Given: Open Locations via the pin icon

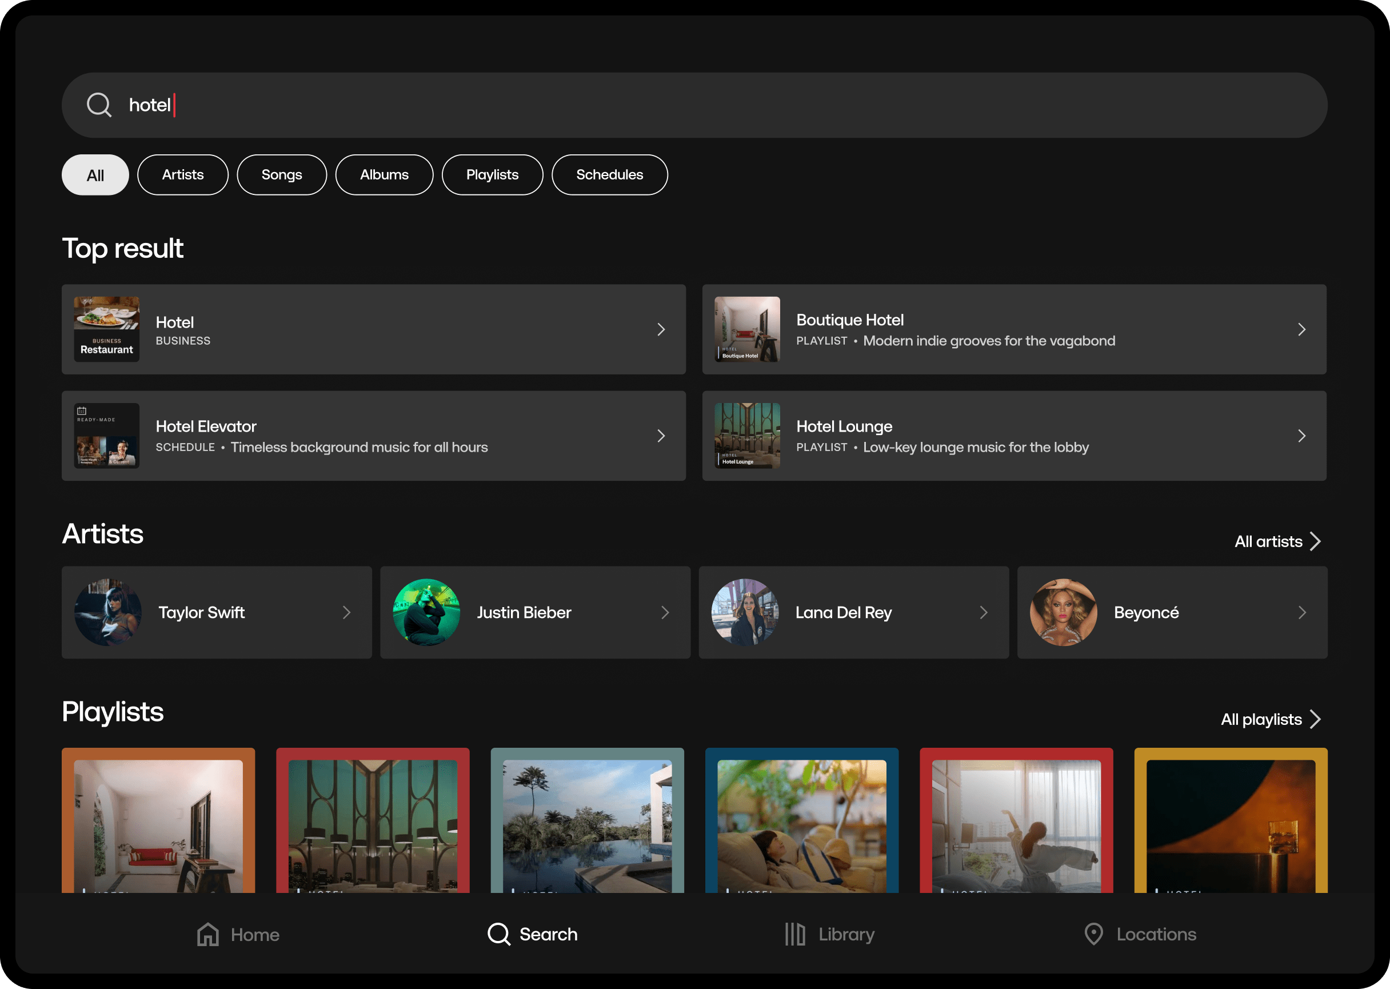Looking at the screenshot, I should 1093,934.
